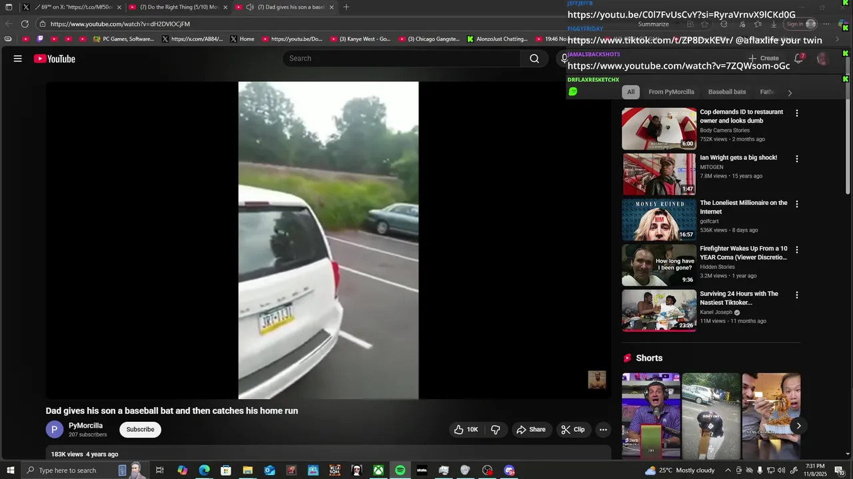Dislike the video
853x479 pixels.
click(495, 430)
